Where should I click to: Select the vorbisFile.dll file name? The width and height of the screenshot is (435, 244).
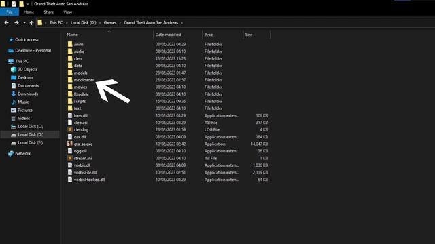85,172
